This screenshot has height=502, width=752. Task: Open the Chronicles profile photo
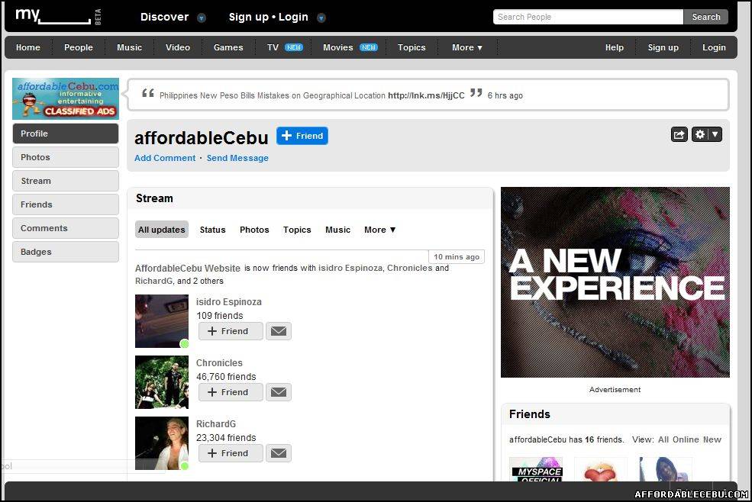[x=162, y=382]
